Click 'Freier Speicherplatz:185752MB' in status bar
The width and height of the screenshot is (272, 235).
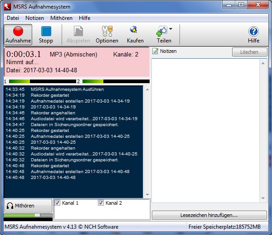coord(224,227)
